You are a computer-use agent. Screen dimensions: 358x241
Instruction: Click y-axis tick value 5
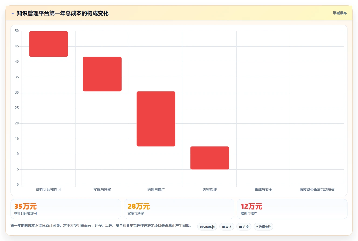pos(18,169)
